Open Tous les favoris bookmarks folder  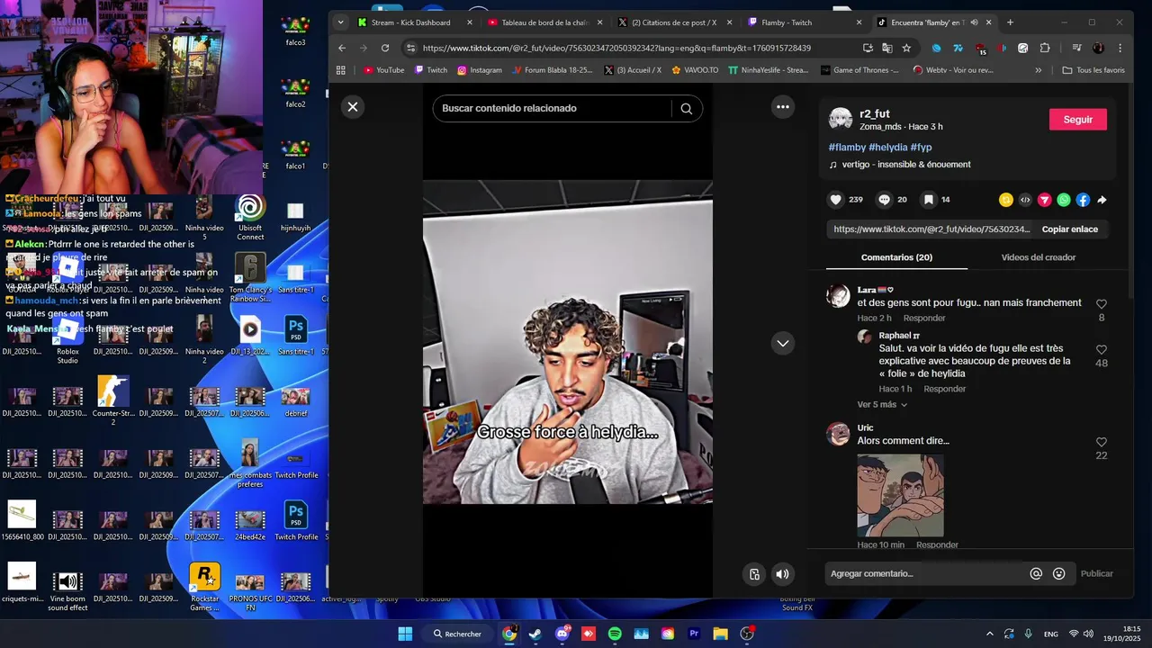1093,70
